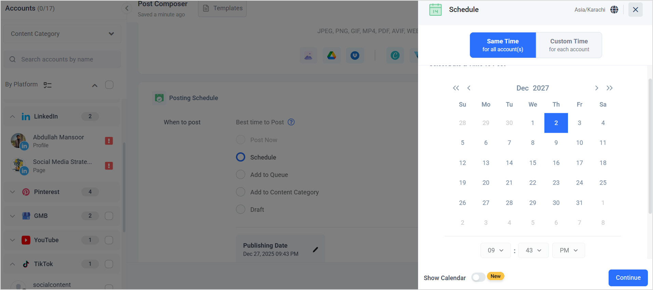Image resolution: width=653 pixels, height=290 pixels.
Task: Switch to Same Time for all accounts tab
Action: 503,45
